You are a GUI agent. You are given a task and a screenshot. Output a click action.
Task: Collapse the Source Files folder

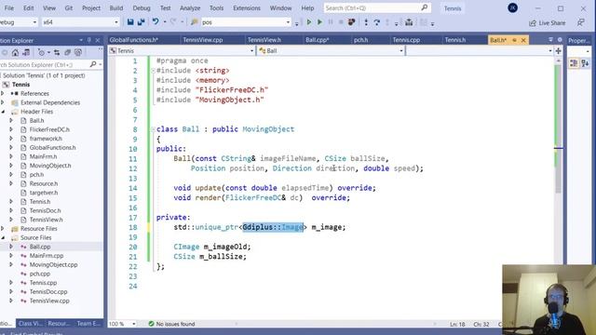click(x=3, y=238)
